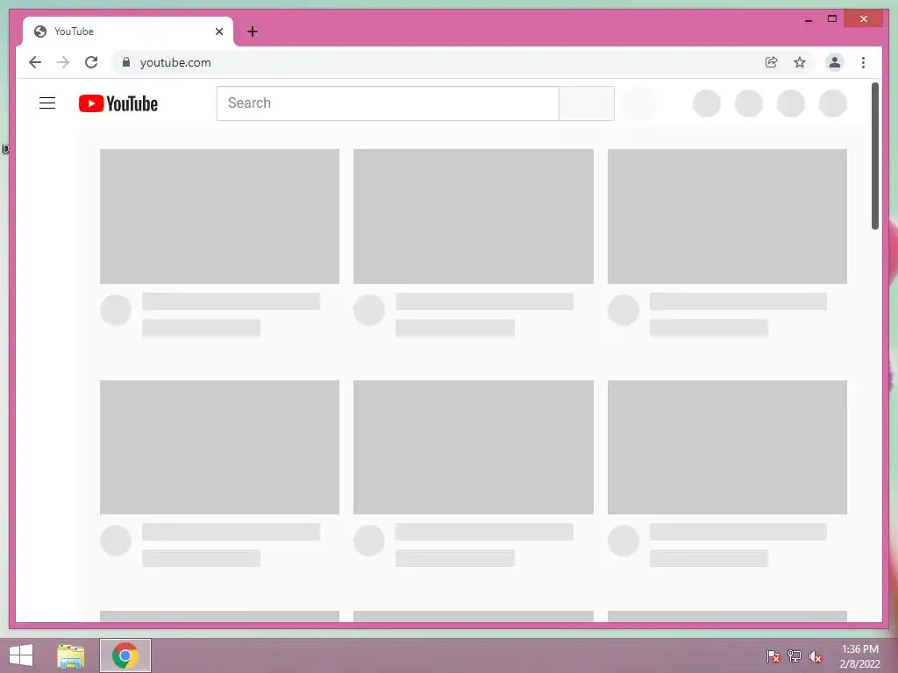The width and height of the screenshot is (898, 673).
Task: Minimize the Chrome window
Action: coord(808,19)
